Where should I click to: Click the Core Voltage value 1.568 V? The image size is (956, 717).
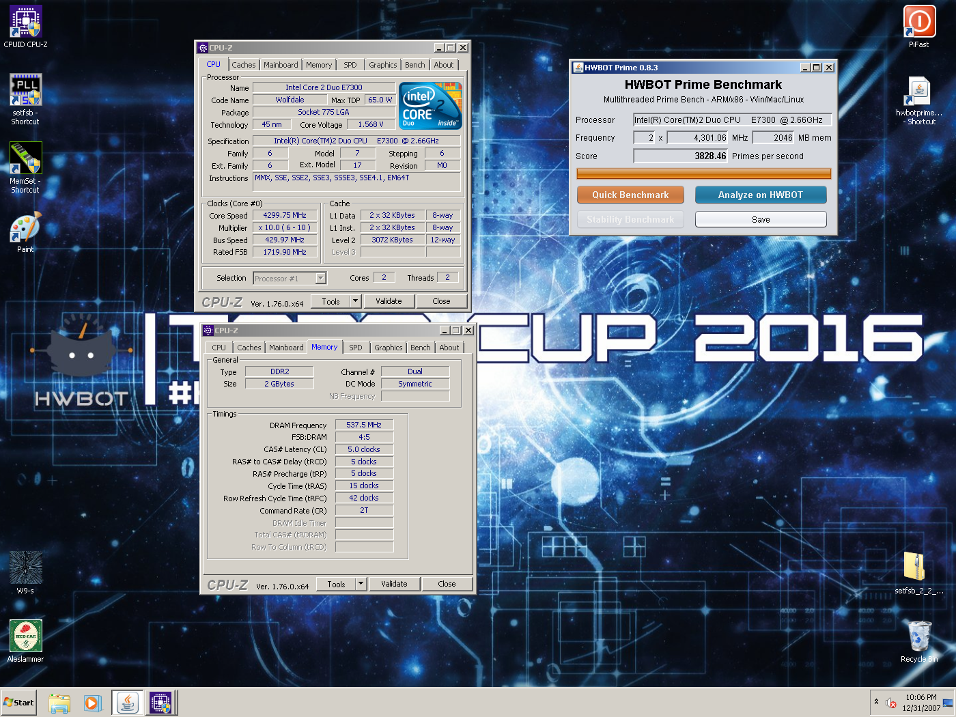pos(371,124)
